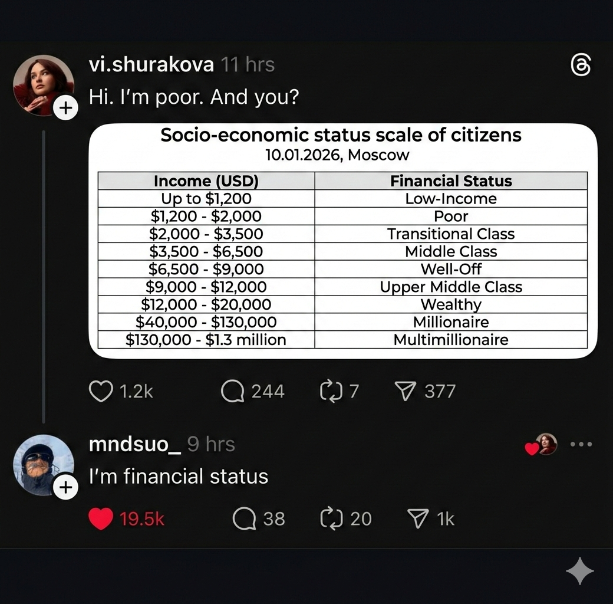Click the author-liked avatar badge on reply

(546, 444)
